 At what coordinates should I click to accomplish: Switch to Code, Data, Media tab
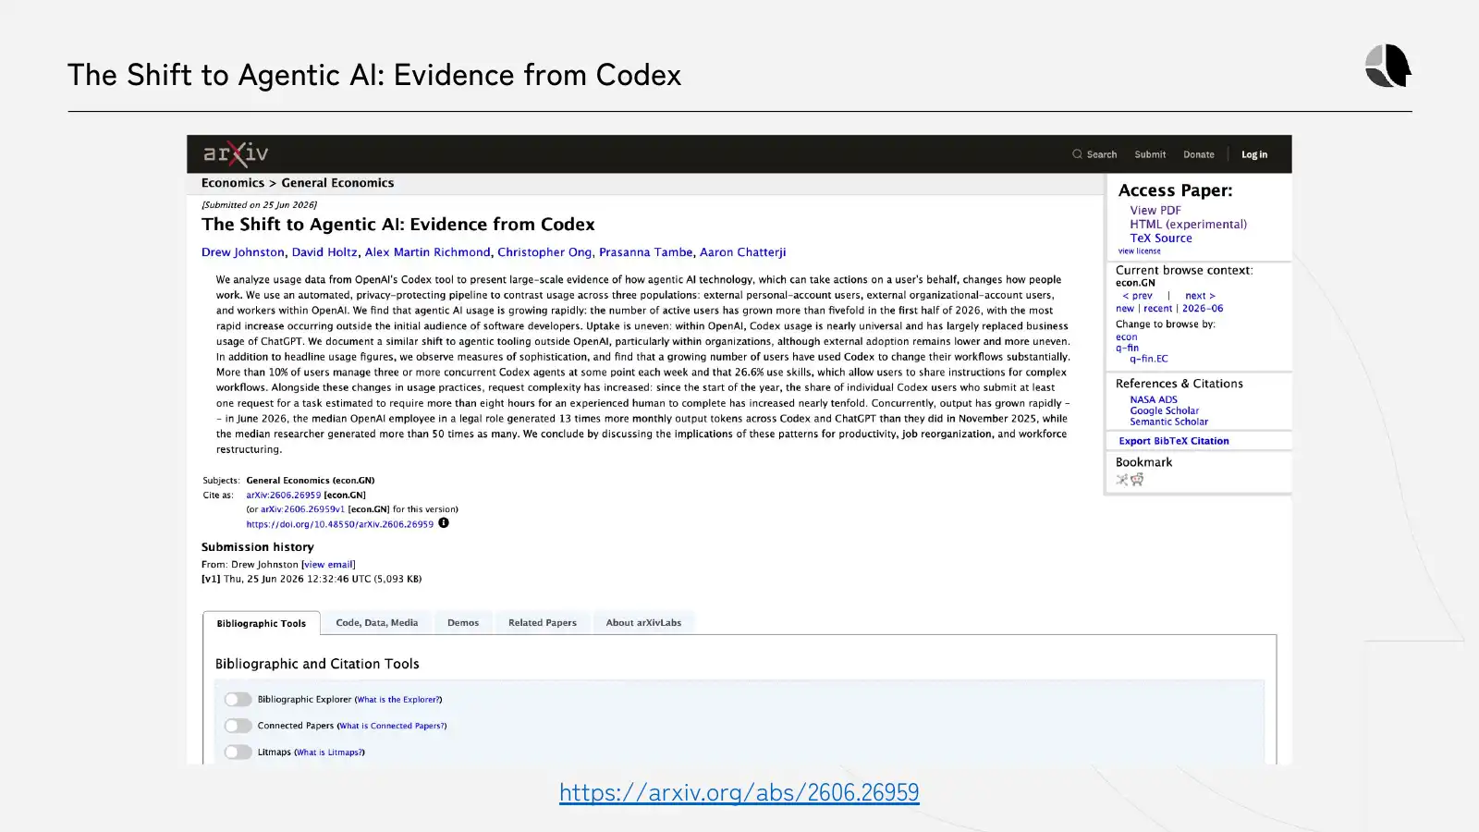click(x=377, y=623)
